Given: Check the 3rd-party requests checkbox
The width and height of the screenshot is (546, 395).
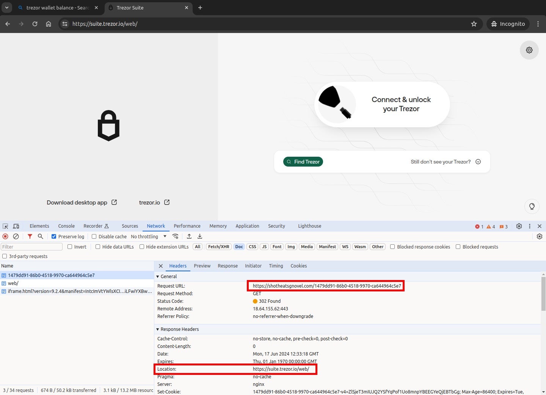Looking at the screenshot, I should click(x=5, y=256).
